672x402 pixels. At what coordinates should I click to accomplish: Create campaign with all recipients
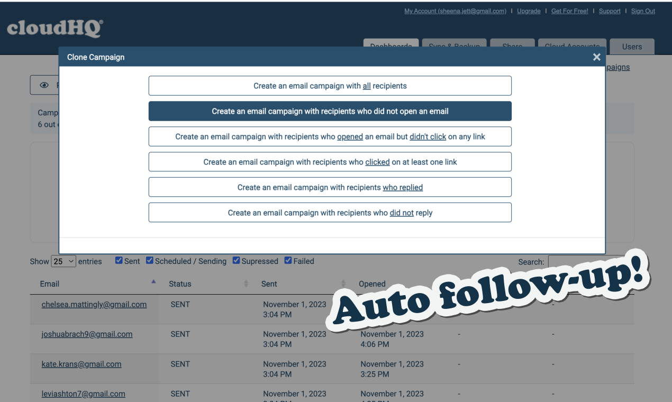click(x=330, y=86)
